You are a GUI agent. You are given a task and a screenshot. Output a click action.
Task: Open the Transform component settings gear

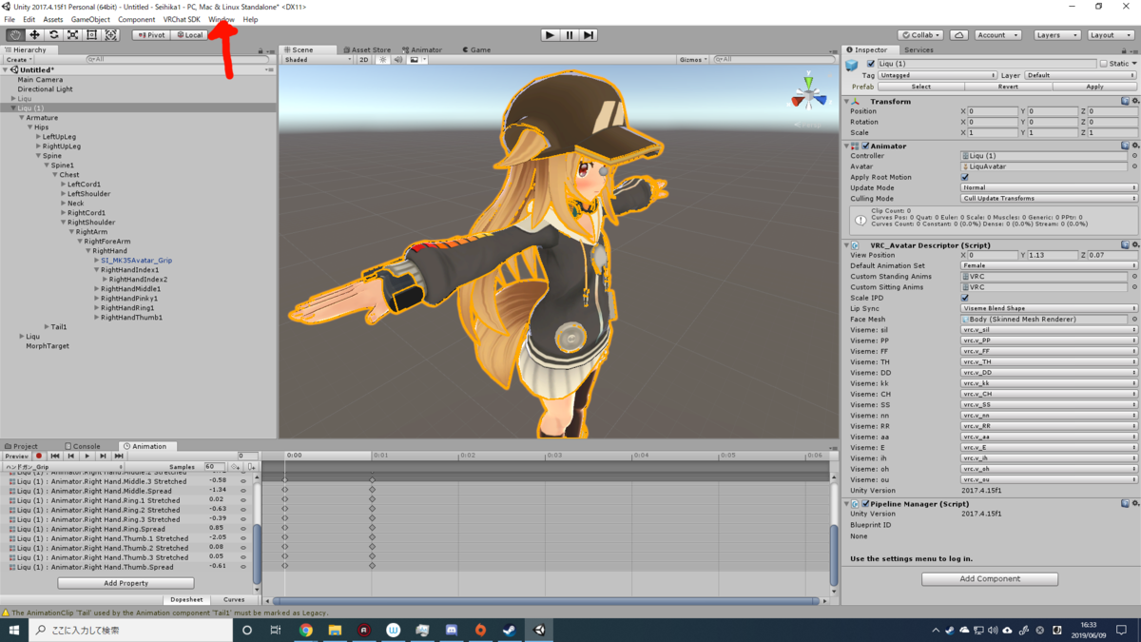1134,101
